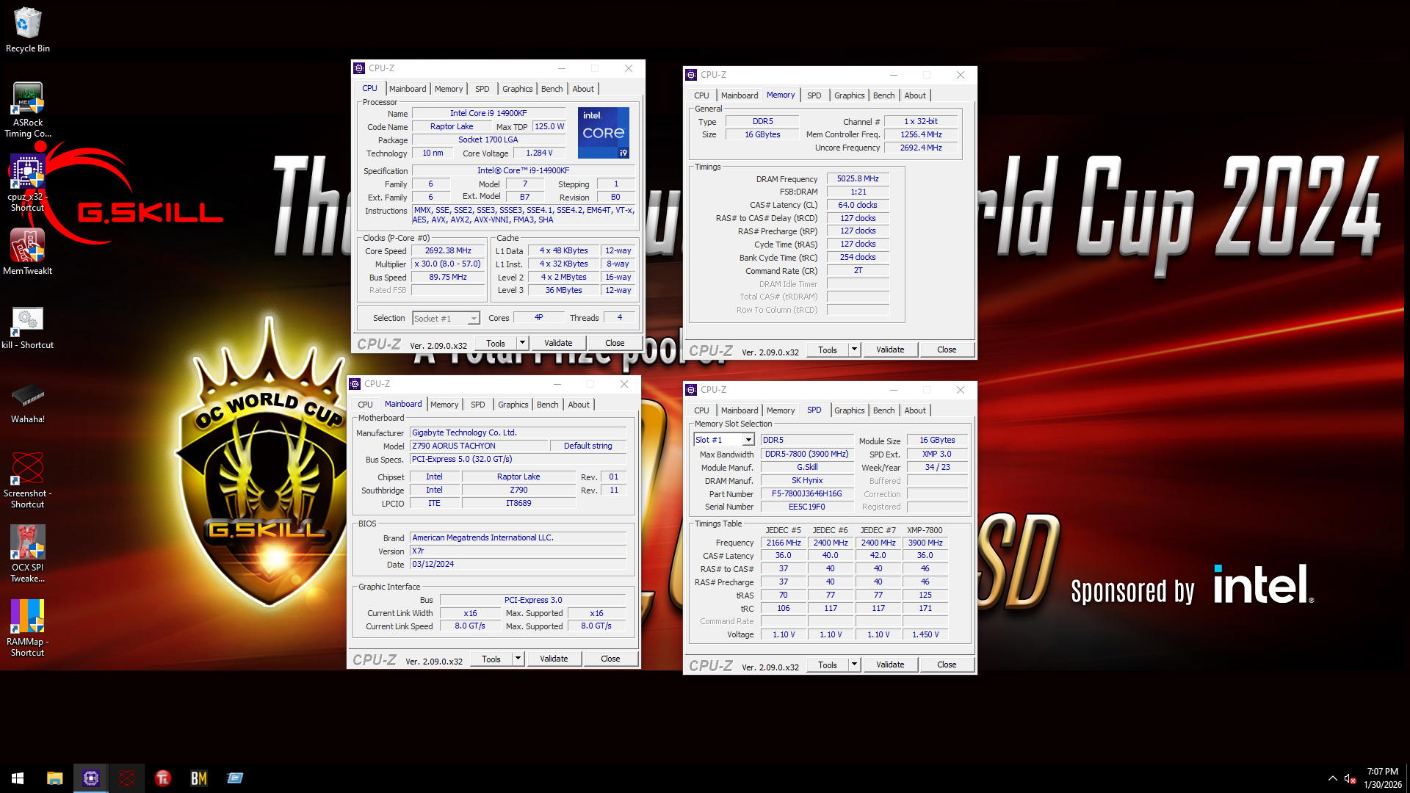This screenshot has width=1410, height=793.
Task: Show hidden system tray icons
Action: click(x=1332, y=778)
